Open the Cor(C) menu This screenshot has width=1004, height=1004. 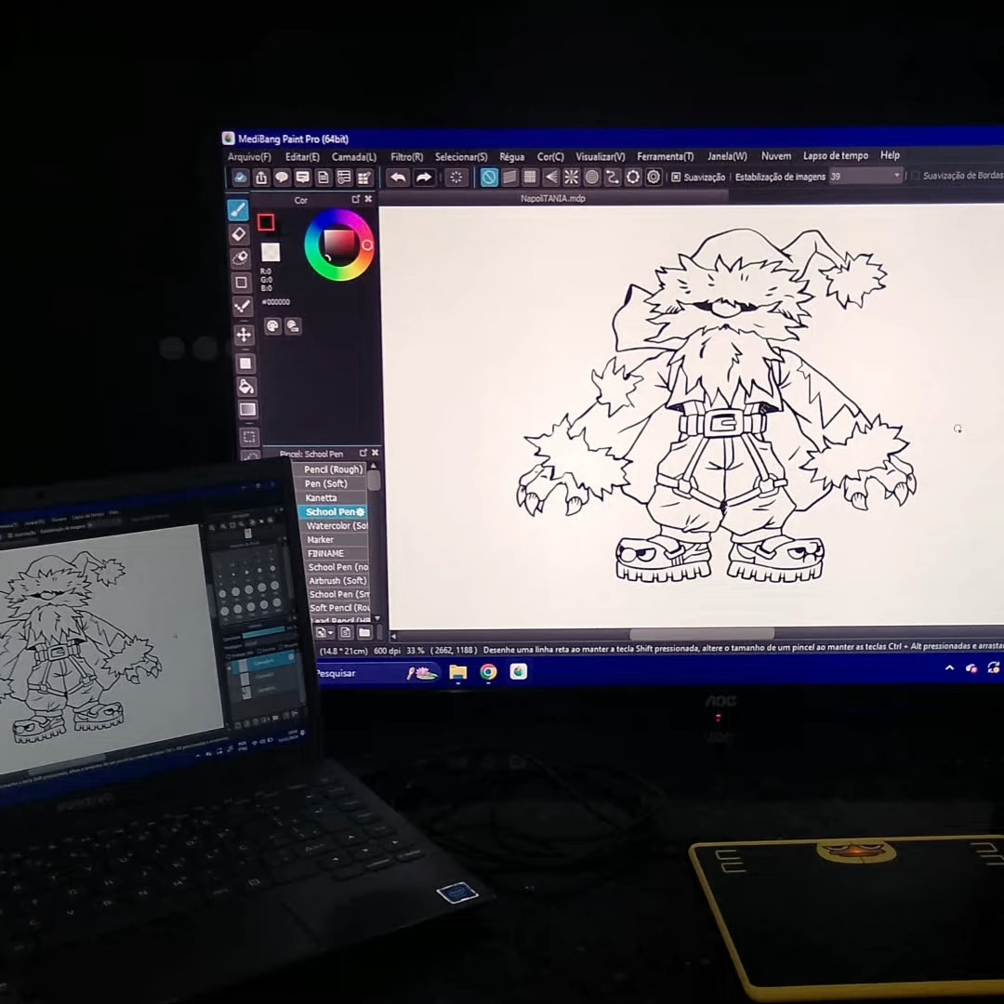[x=550, y=157]
